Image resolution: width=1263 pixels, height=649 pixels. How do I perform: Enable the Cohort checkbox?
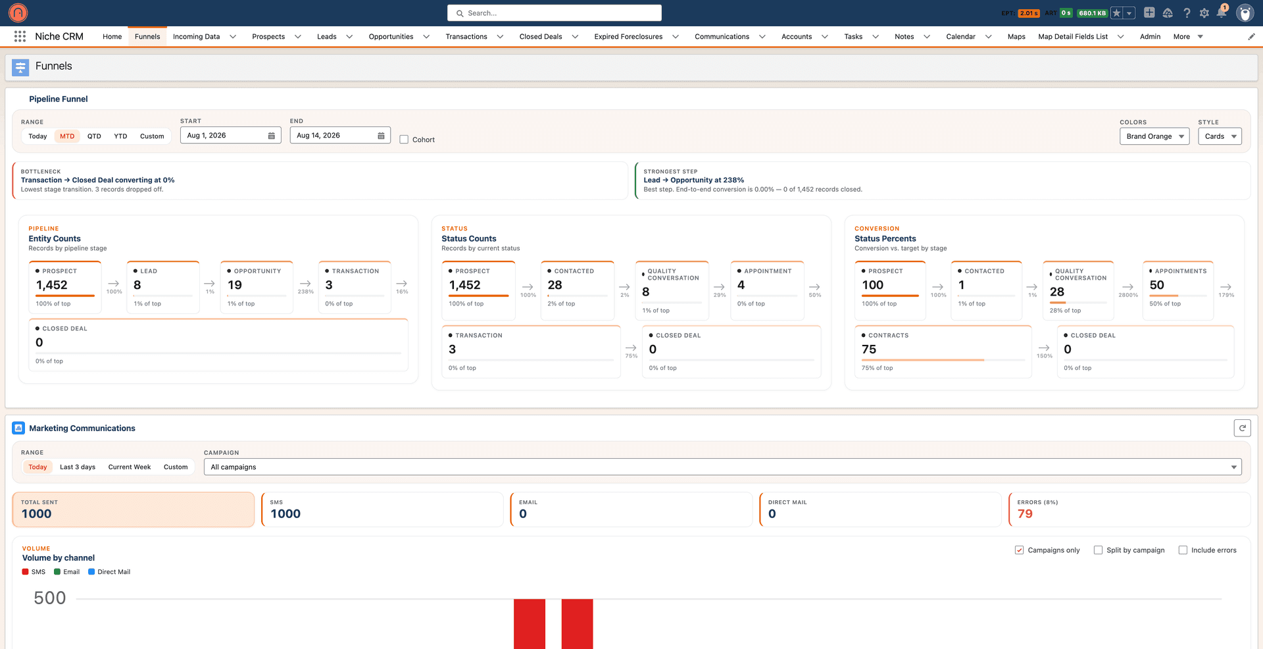[404, 140]
